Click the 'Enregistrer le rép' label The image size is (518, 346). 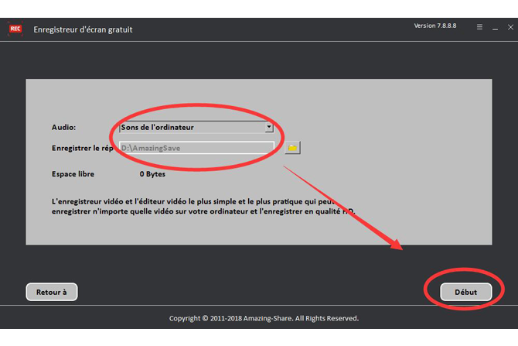[83, 147]
